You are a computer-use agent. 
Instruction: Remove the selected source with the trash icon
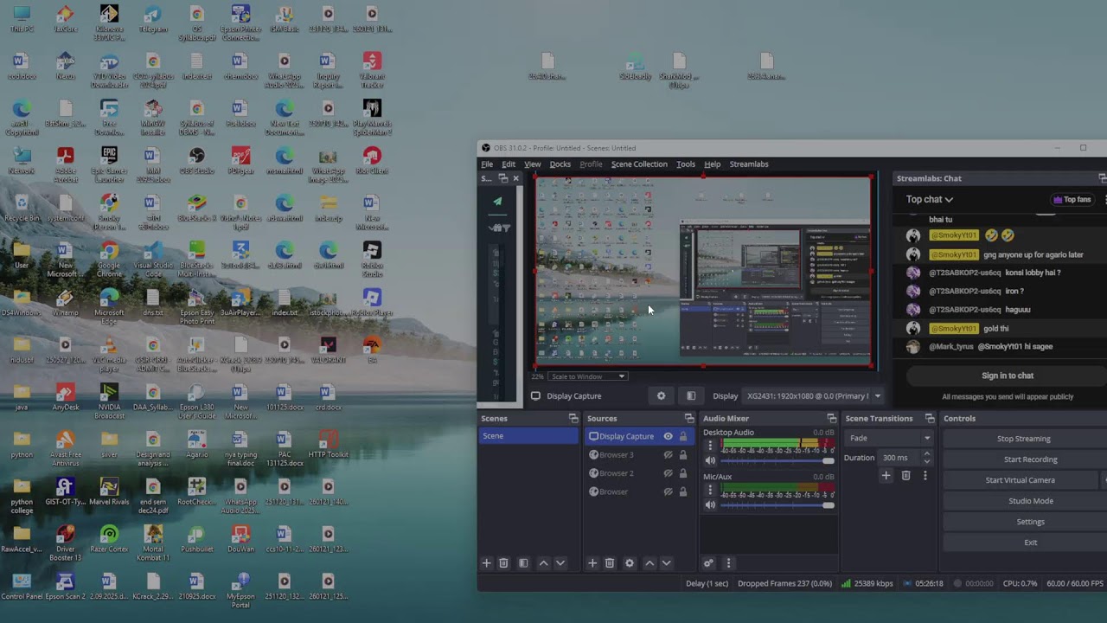[x=610, y=563]
